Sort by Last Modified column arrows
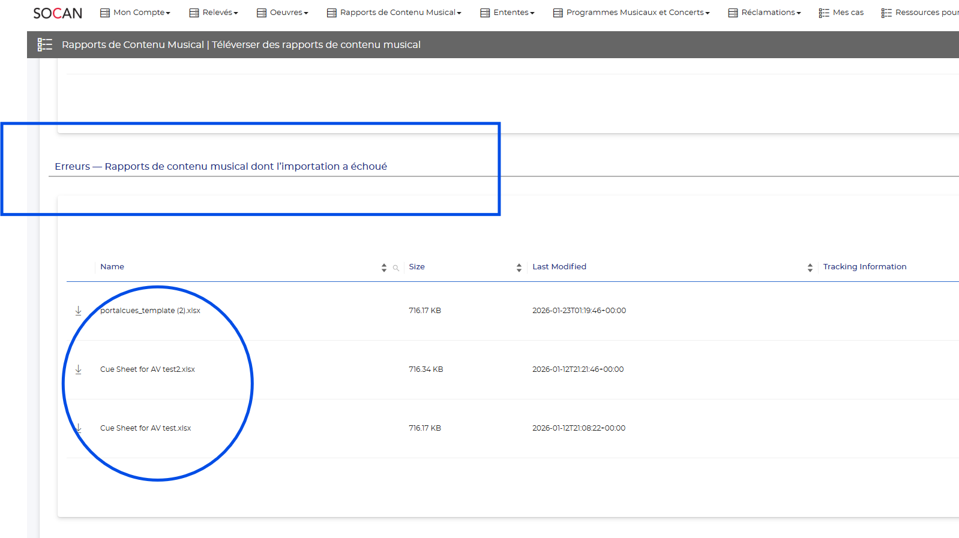Viewport: 959px width, 538px height. [810, 268]
